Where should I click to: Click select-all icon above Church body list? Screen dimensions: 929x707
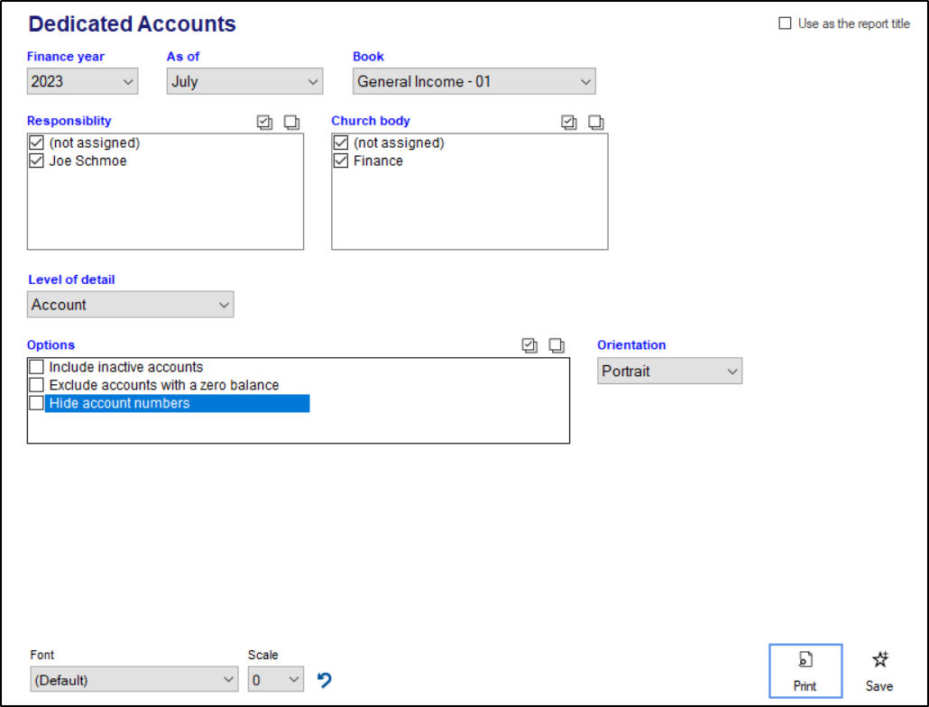pos(568,122)
